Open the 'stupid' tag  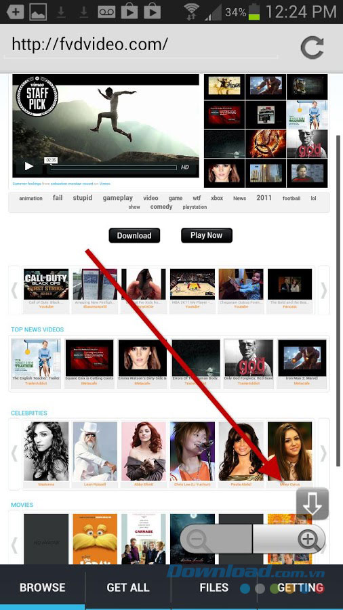click(83, 198)
